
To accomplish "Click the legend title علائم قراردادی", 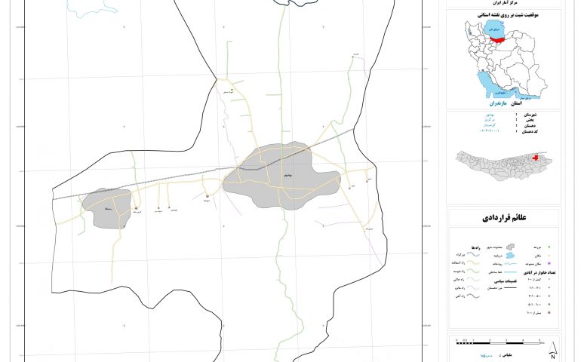I will [503, 219].
